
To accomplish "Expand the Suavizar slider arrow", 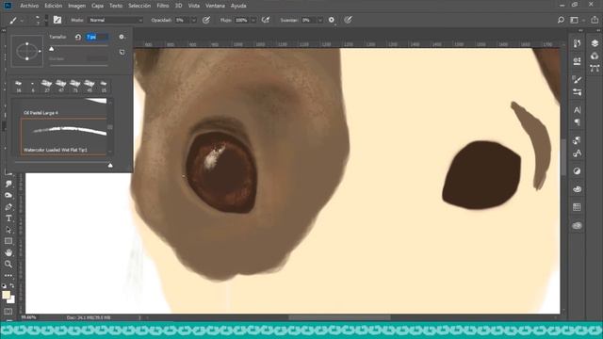I will [320, 20].
